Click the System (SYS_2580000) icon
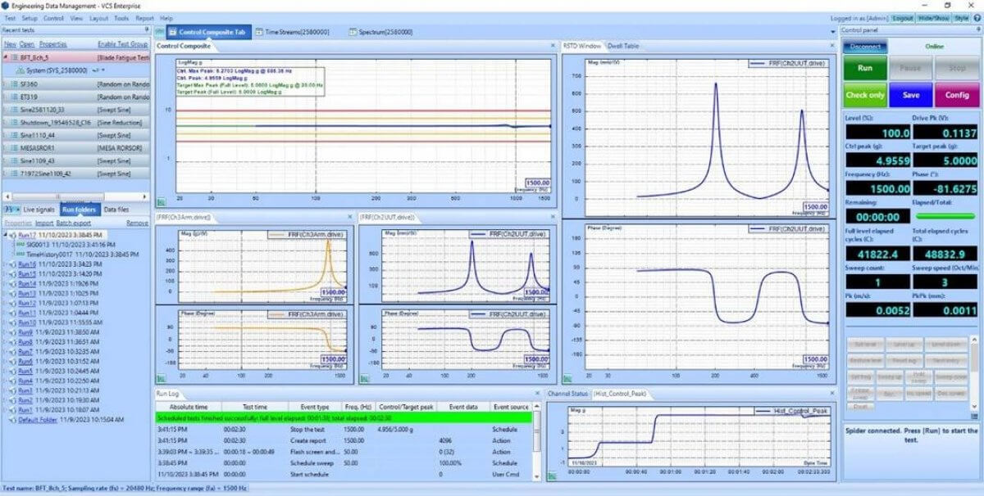 (20, 71)
